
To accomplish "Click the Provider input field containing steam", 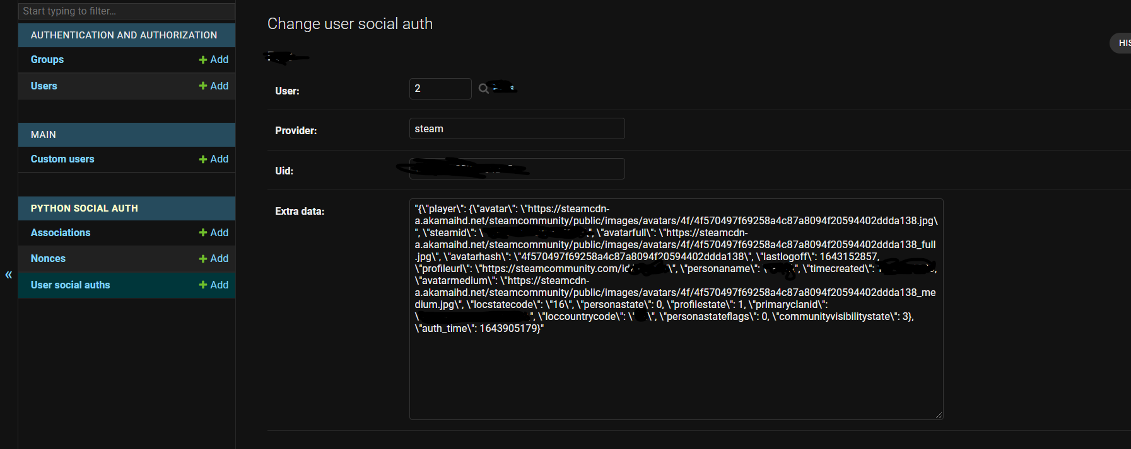I will pos(517,128).
